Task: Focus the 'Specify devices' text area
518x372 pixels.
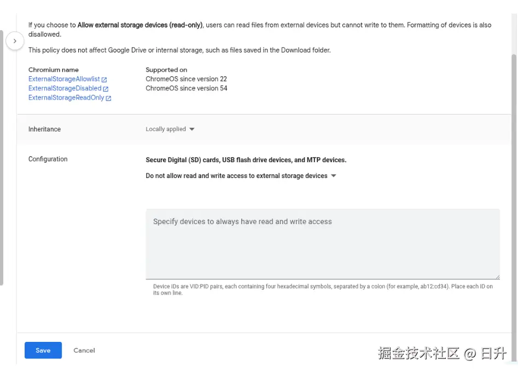Action: tap(322, 244)
